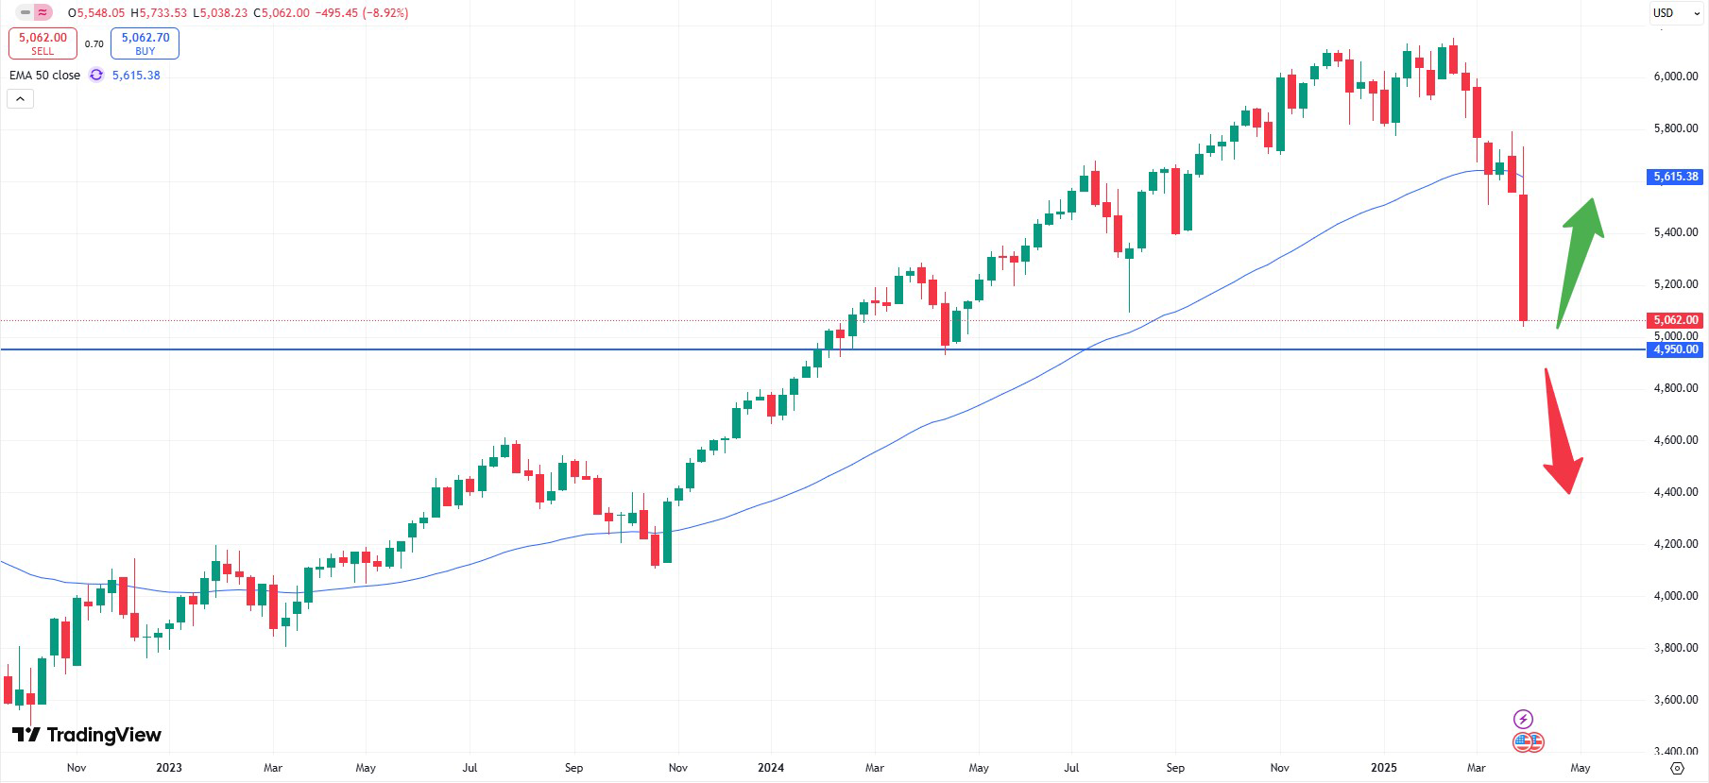Click the gray dash market status toggle

pyautogui.click(x=26, y=13)
